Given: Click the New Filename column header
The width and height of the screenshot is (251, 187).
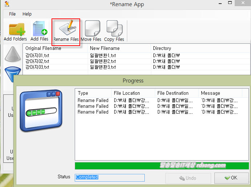Looking at the screenshot, I should pos(105,48).
